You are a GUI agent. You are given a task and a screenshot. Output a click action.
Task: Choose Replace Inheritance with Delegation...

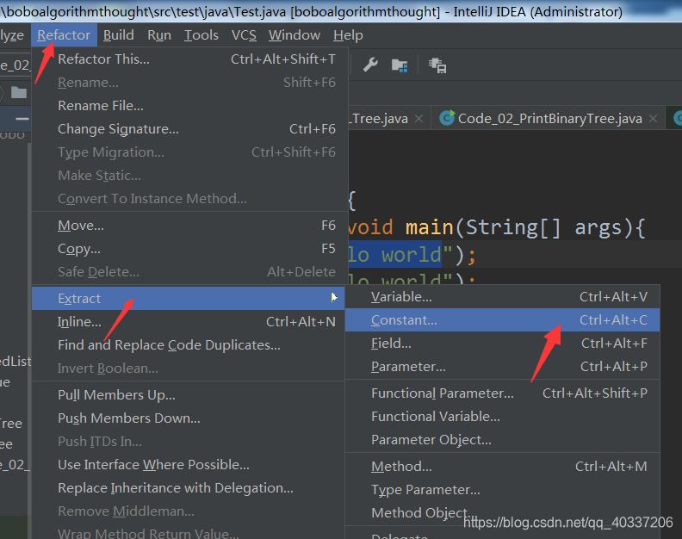coord(189,487)
